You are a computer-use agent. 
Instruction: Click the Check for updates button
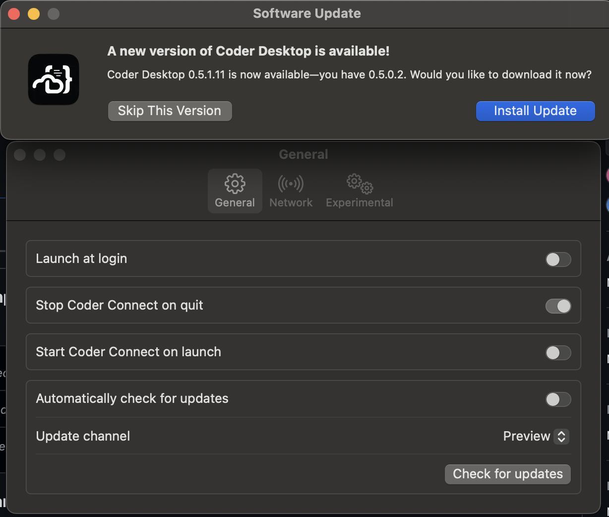508,474
